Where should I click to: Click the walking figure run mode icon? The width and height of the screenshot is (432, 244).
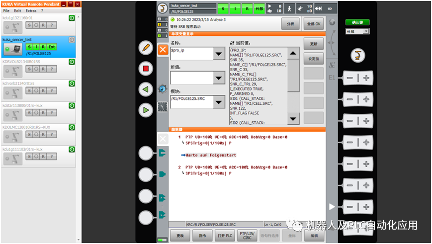(x=289, y=9)
